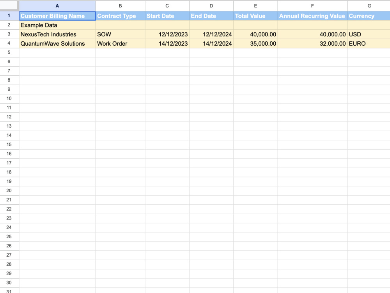This screenshot has width=390, height=293.
Task: Click the NexusTech Industries cell
Action: pos(57,34)
